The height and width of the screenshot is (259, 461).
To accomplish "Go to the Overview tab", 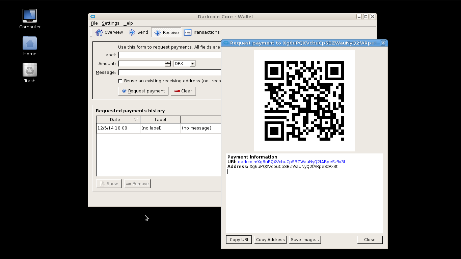I will coord(109,32).
